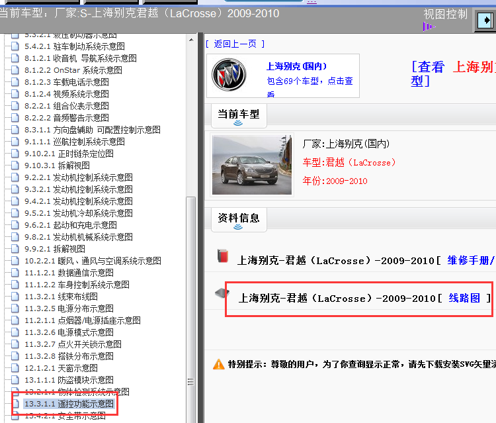Screen dimensions: 496x423
Task: Click the tree panel scrollbar thumb
Action: coord(190,310)
